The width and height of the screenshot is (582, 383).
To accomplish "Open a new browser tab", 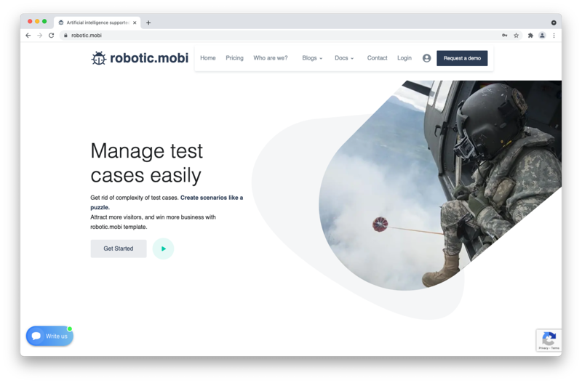I will [148, 23].
